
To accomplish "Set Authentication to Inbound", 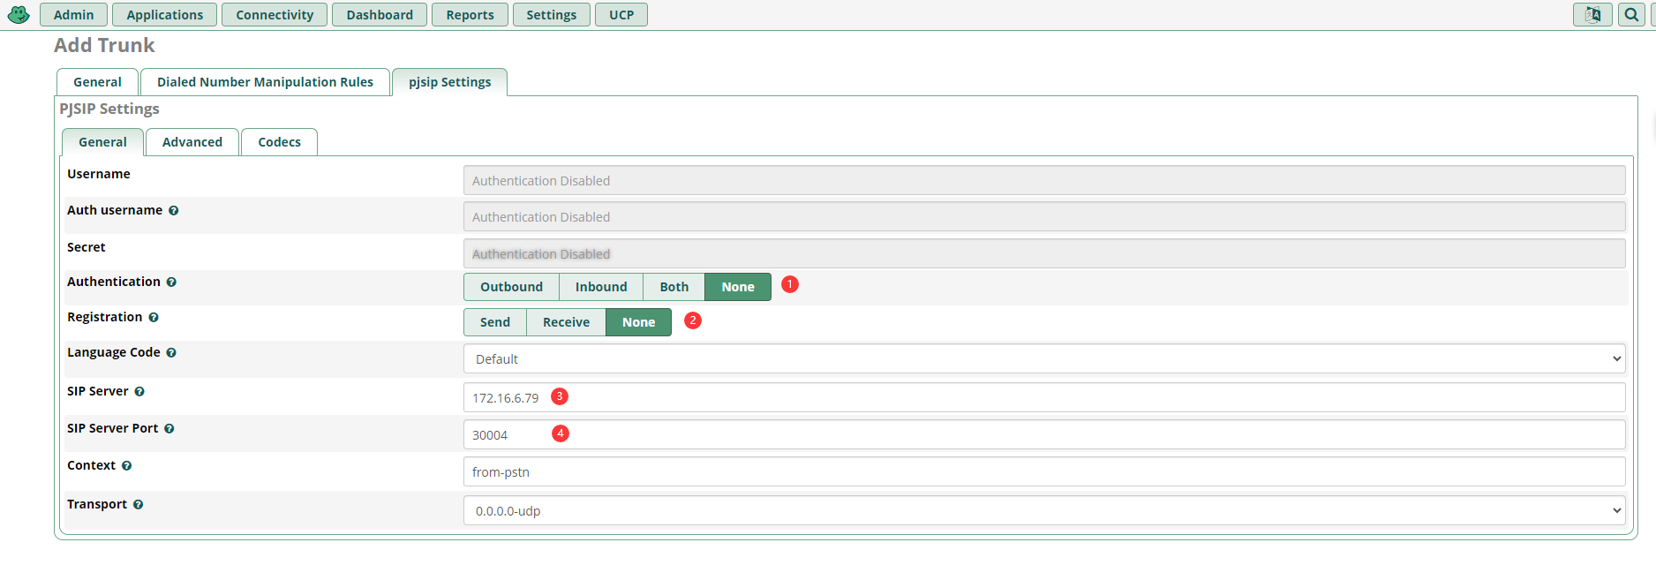I will (601, 287).
